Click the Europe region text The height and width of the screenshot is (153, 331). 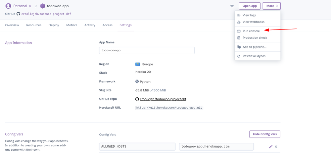pos(148,64)
